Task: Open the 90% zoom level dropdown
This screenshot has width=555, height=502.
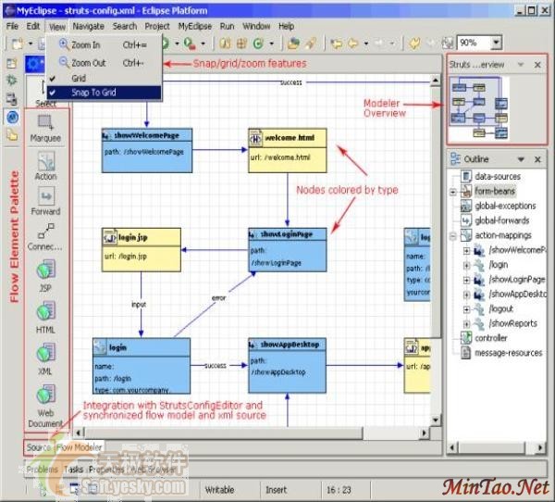Action: coord(497,43)
